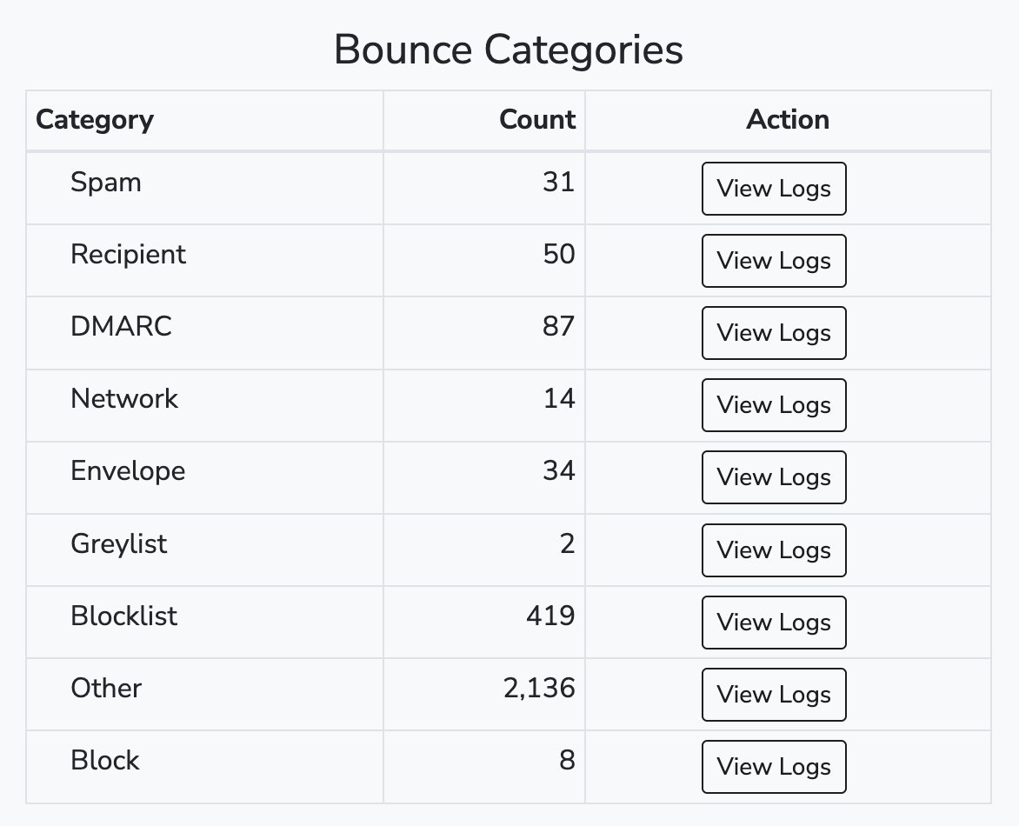The height and width of the screenshot is (826, 1019).
Task: Click the Blocklist count value 419
Action: [x=550, y=616]
